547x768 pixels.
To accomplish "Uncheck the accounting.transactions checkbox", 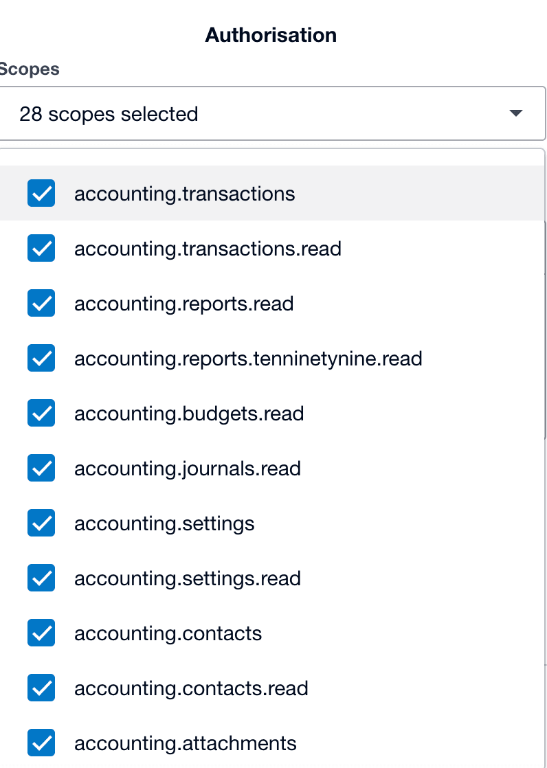I will tap(41, 193).
